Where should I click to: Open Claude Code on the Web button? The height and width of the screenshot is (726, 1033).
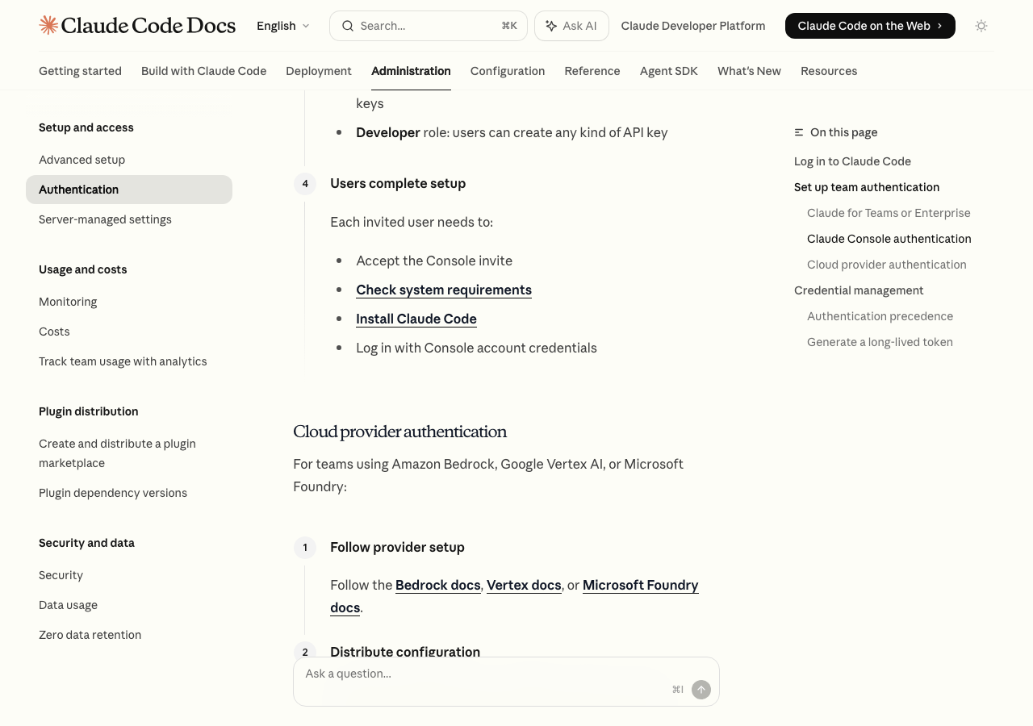869,26
